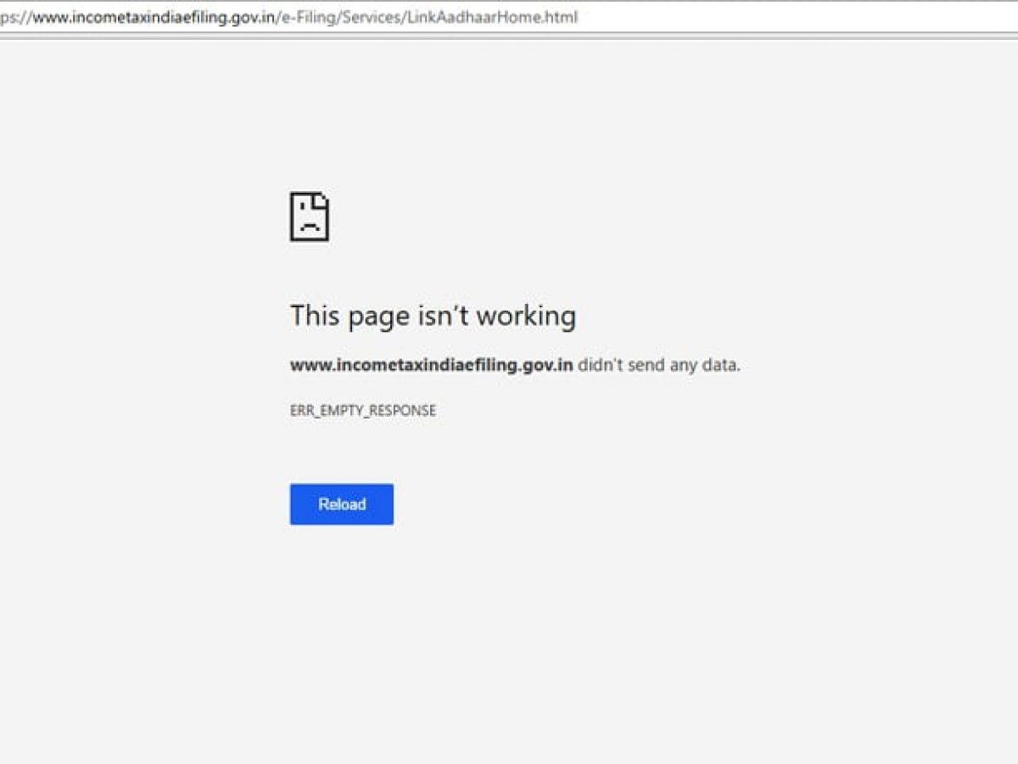1018x764 pixels.
Task: Click the bold www.incometaxindiaefiling.gov.in text in the message
Action: 432,366
